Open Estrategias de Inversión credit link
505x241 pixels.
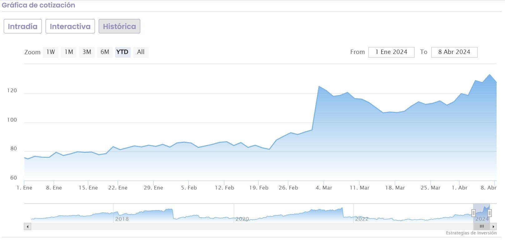coord(471,233)
